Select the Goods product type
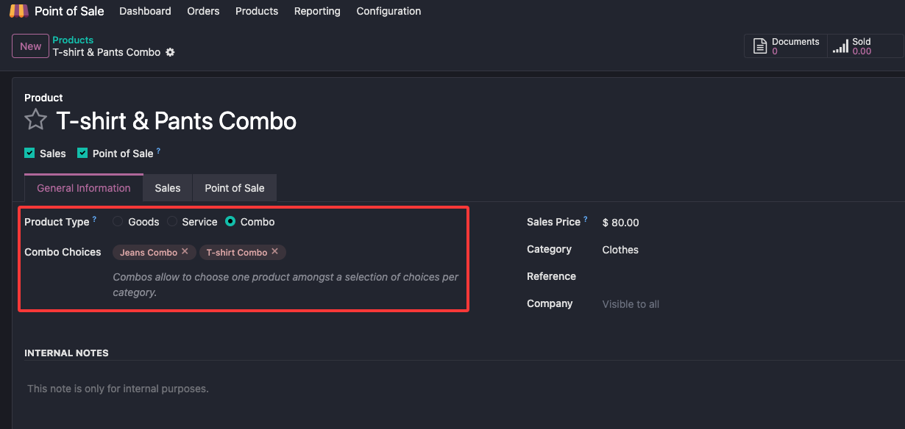This screenshot has height=429, width=905. (x=118, y=222)
